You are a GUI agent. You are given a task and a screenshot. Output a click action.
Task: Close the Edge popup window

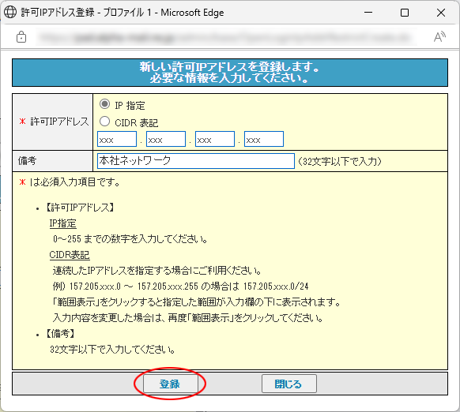[x=441, y=13]
